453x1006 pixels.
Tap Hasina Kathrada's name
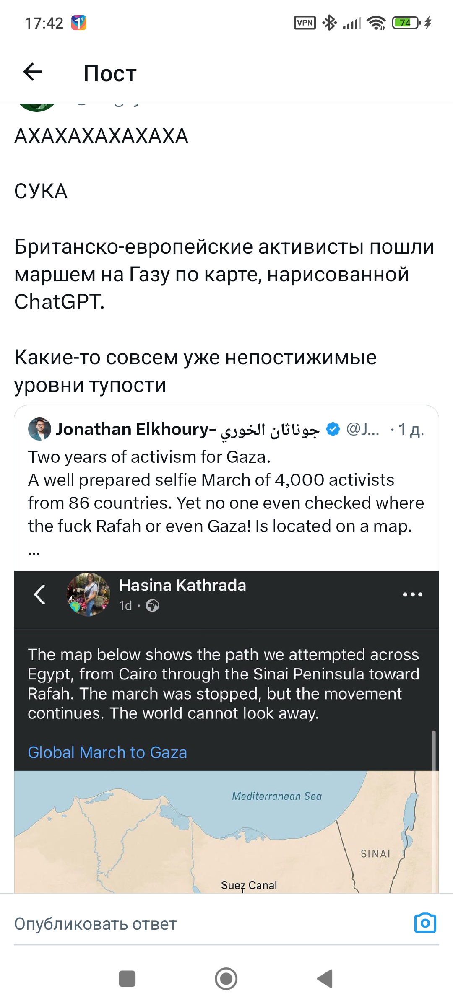(x=182, y=585)
